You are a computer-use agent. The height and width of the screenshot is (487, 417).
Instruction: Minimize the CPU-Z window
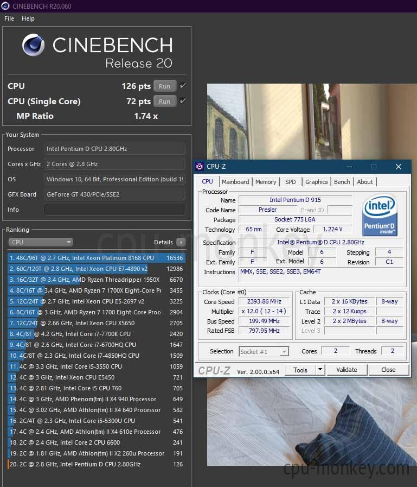pos(349,167)
